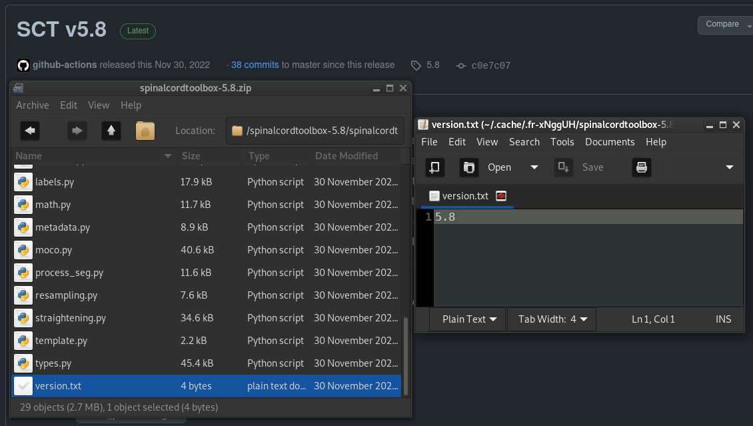The height and width of the screenshot is (426, 753).
Task: Go up one directory using the up arrow
Action: click(111, 131)
